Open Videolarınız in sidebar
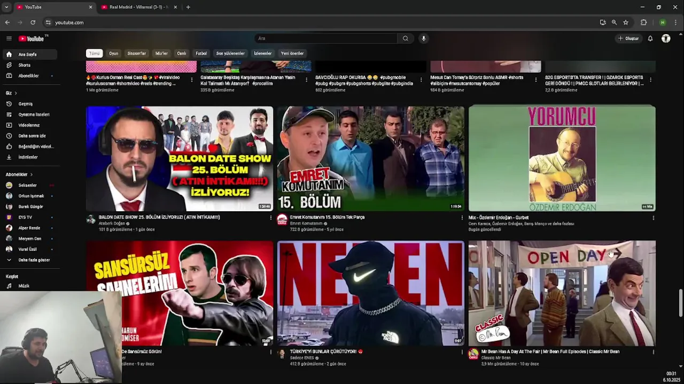Image resolution: width=684 pixels, height=384 pixels. tap(29, 125)
